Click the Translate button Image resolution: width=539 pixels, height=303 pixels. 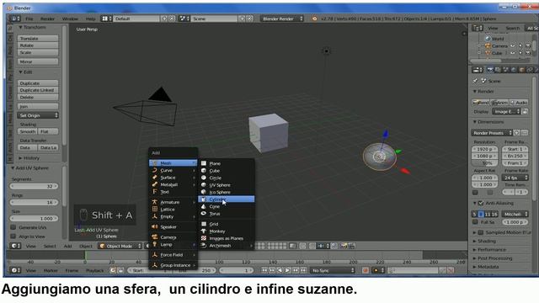click(38, 39)
